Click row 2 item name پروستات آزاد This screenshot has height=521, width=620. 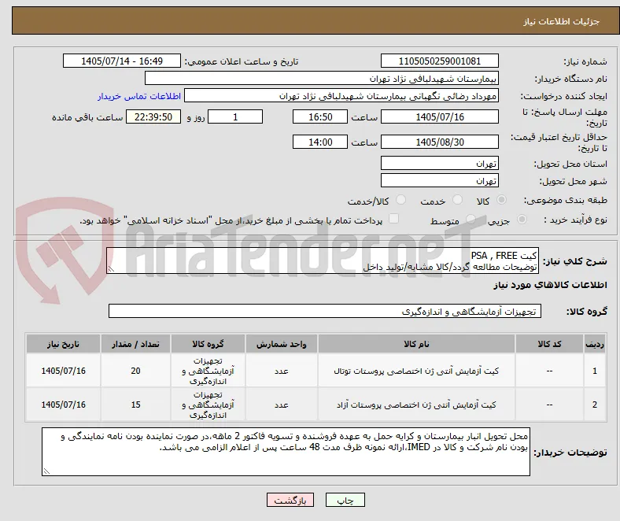[x=416, y=405]
